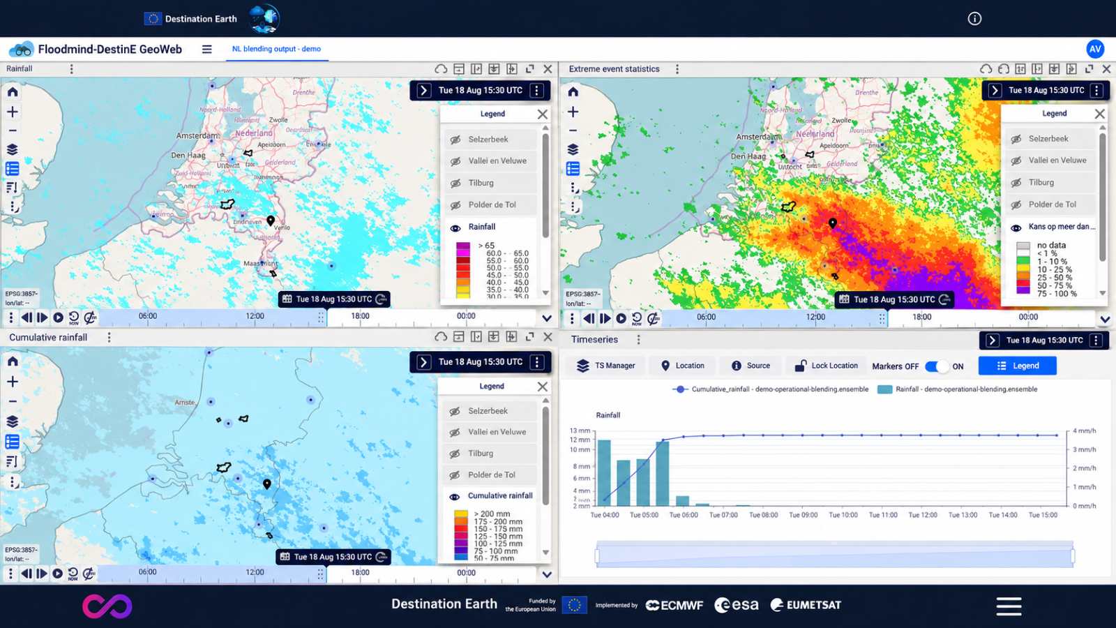Collapse the Extreme event map time slider chevron
This screenshot has height=628, width=1116.
tap(1105, 319)
